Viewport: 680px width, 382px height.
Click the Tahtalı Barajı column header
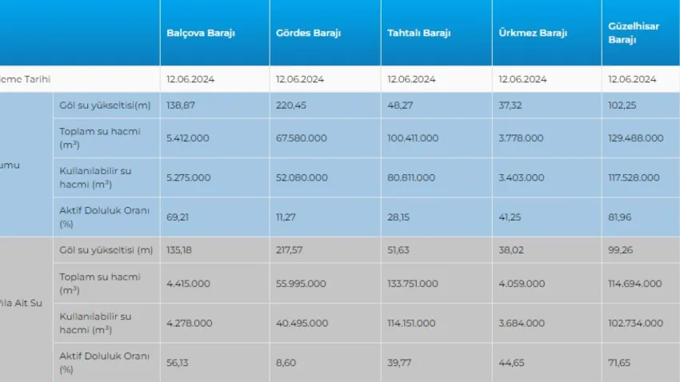point(418,34)
